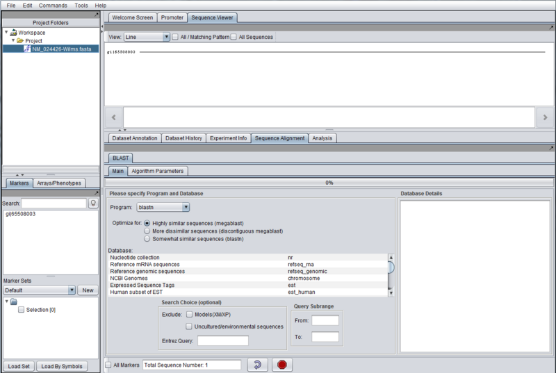Switch to the Algorithm Parameters tab
The image size is (556, 373).
click(158, 171)
